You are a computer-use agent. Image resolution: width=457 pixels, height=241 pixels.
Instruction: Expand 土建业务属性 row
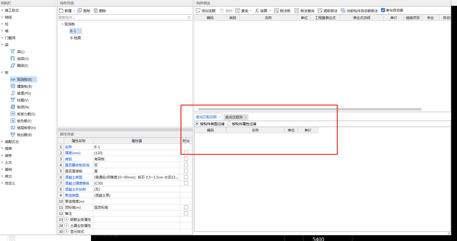click(67, 225)
